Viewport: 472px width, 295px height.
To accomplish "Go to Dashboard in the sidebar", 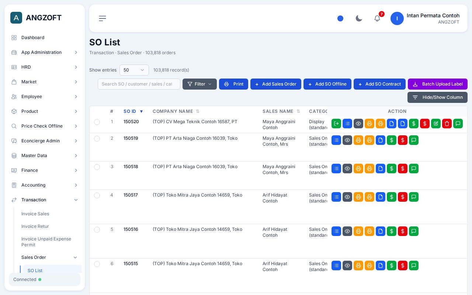I will pos(45,38).
